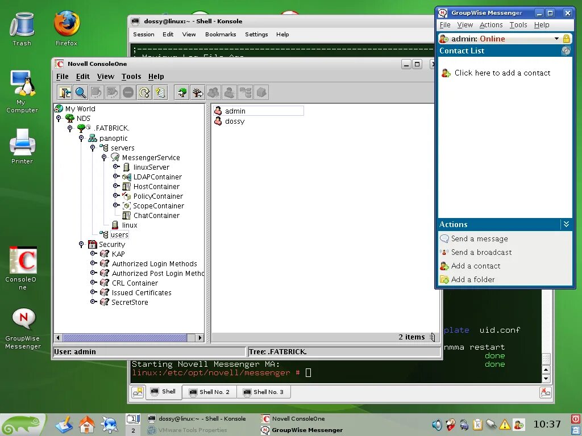Select Issued Certificates in the tree
The image size is (582, 436).
[x=142, y=292]
